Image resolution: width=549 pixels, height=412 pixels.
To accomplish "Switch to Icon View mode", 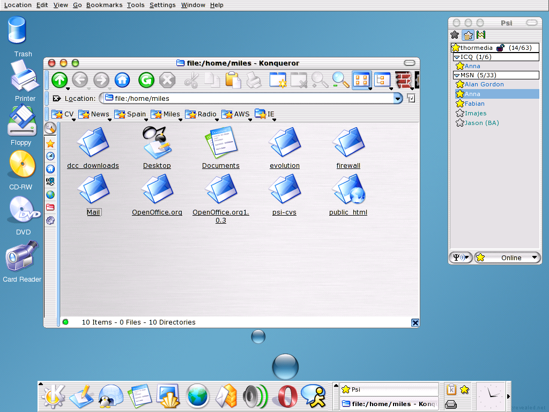I will (361, 80).
